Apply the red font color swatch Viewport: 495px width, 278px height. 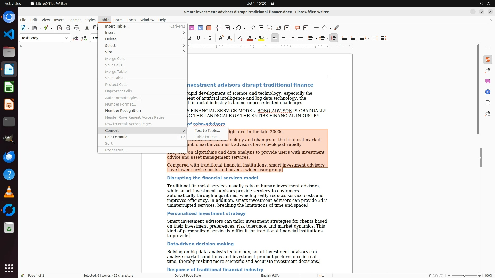pyautogui.click(x=250, y=38)
